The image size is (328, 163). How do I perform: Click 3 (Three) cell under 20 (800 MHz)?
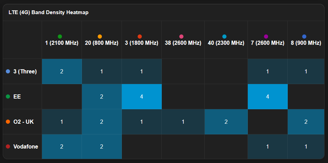tap(102, 71)
